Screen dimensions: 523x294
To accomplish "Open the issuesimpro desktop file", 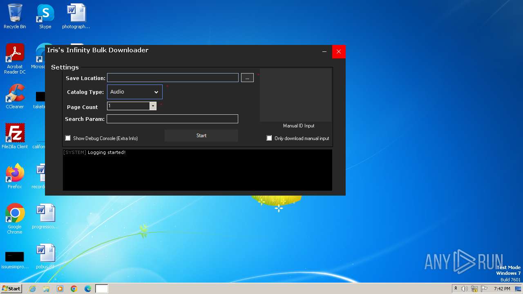I will pos(15,259).
